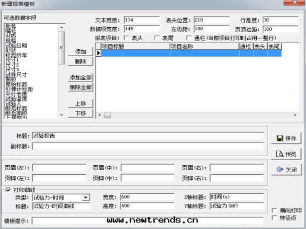The width and height of the screenshot is (306, 229).
Task: Click the 添加 button
Action: click(80, 52)
